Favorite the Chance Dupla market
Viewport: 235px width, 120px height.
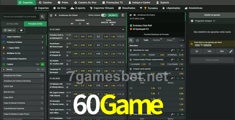[131, 60]
